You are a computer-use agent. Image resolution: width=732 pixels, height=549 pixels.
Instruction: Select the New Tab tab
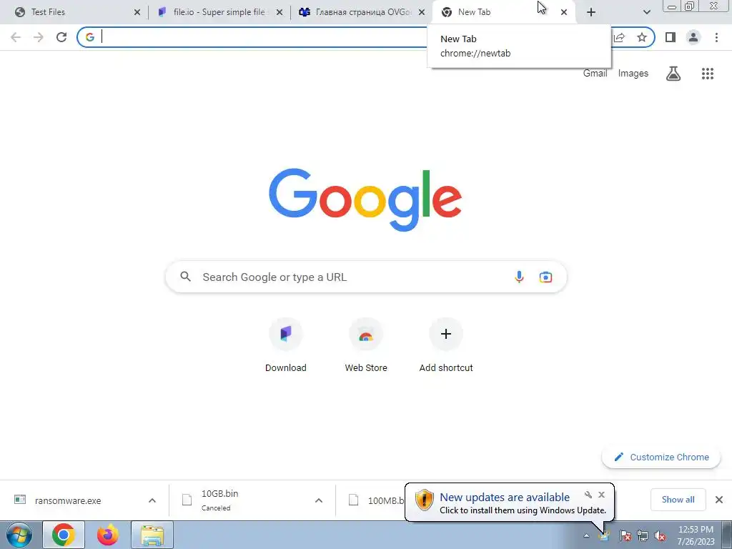503,12
